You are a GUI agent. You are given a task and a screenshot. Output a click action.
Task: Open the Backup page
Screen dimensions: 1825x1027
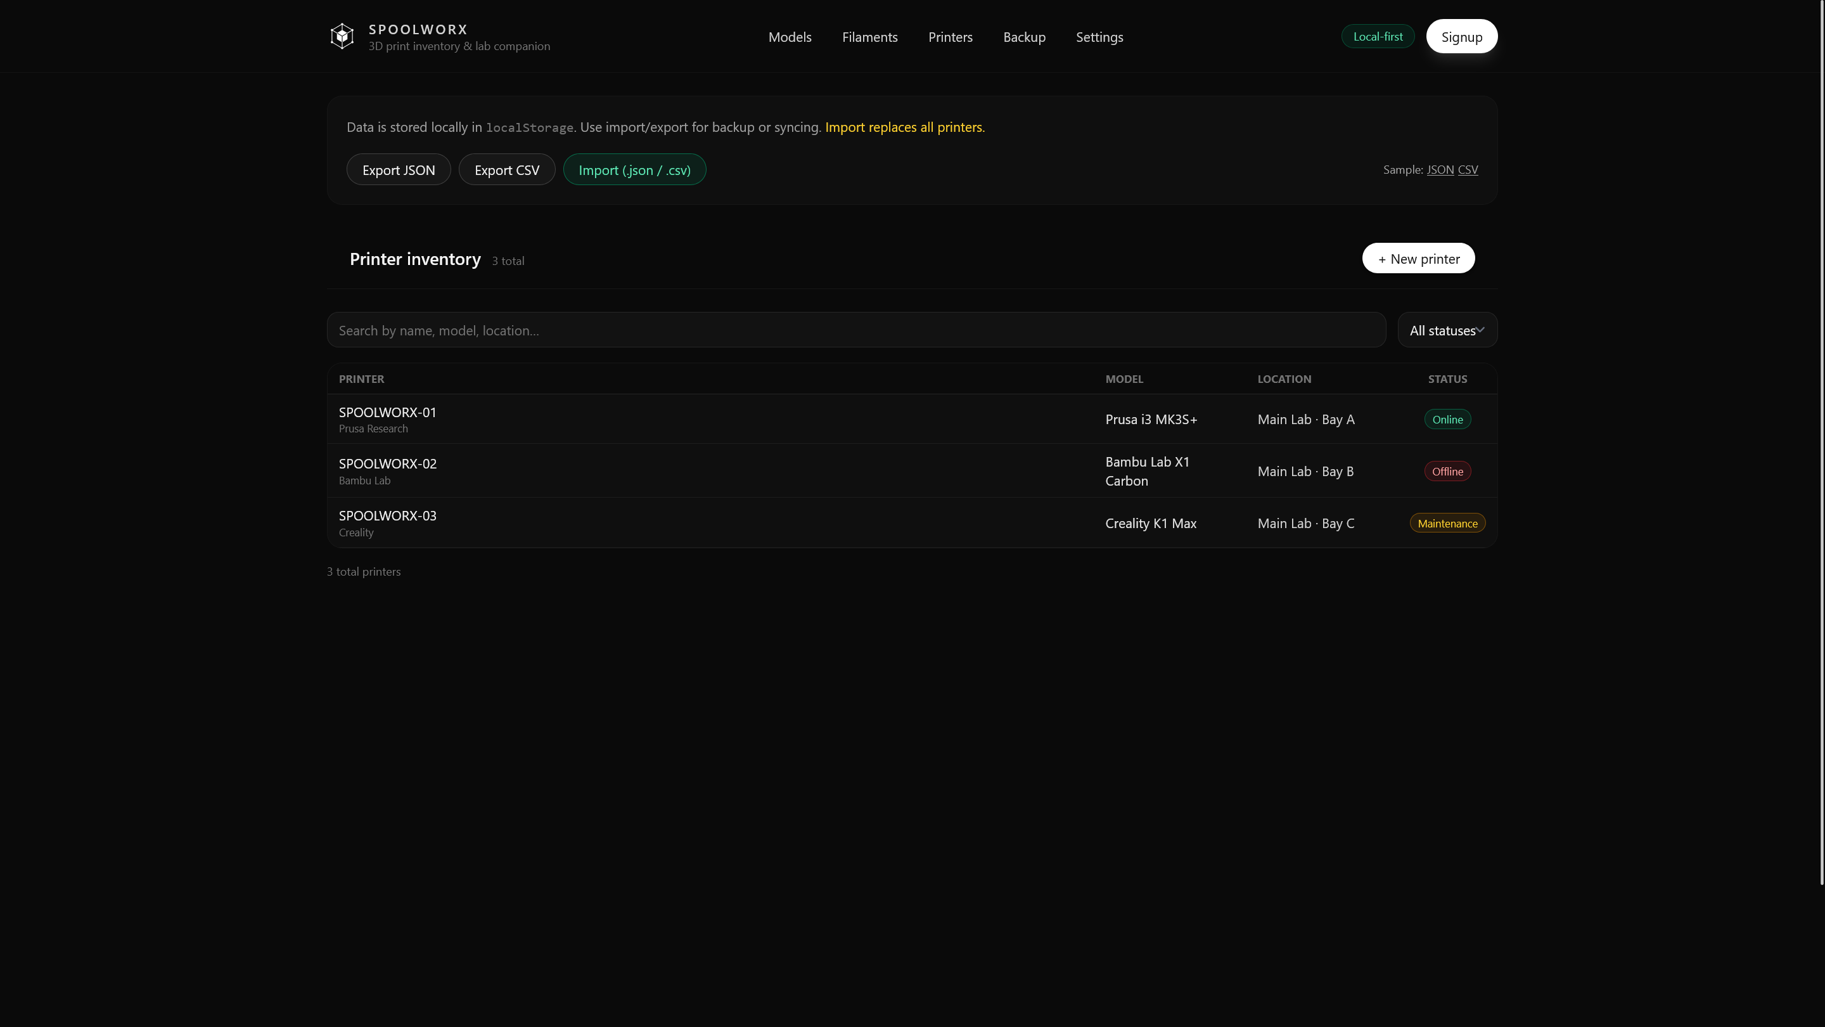[x=1025, y=37]
